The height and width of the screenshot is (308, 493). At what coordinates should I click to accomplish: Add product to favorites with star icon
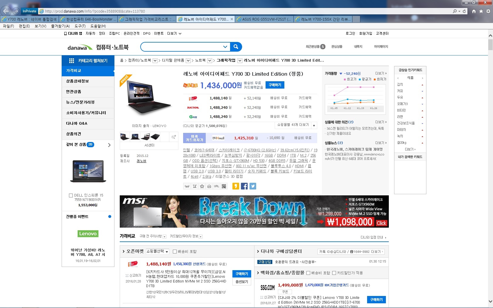click(x=202, y=186)
